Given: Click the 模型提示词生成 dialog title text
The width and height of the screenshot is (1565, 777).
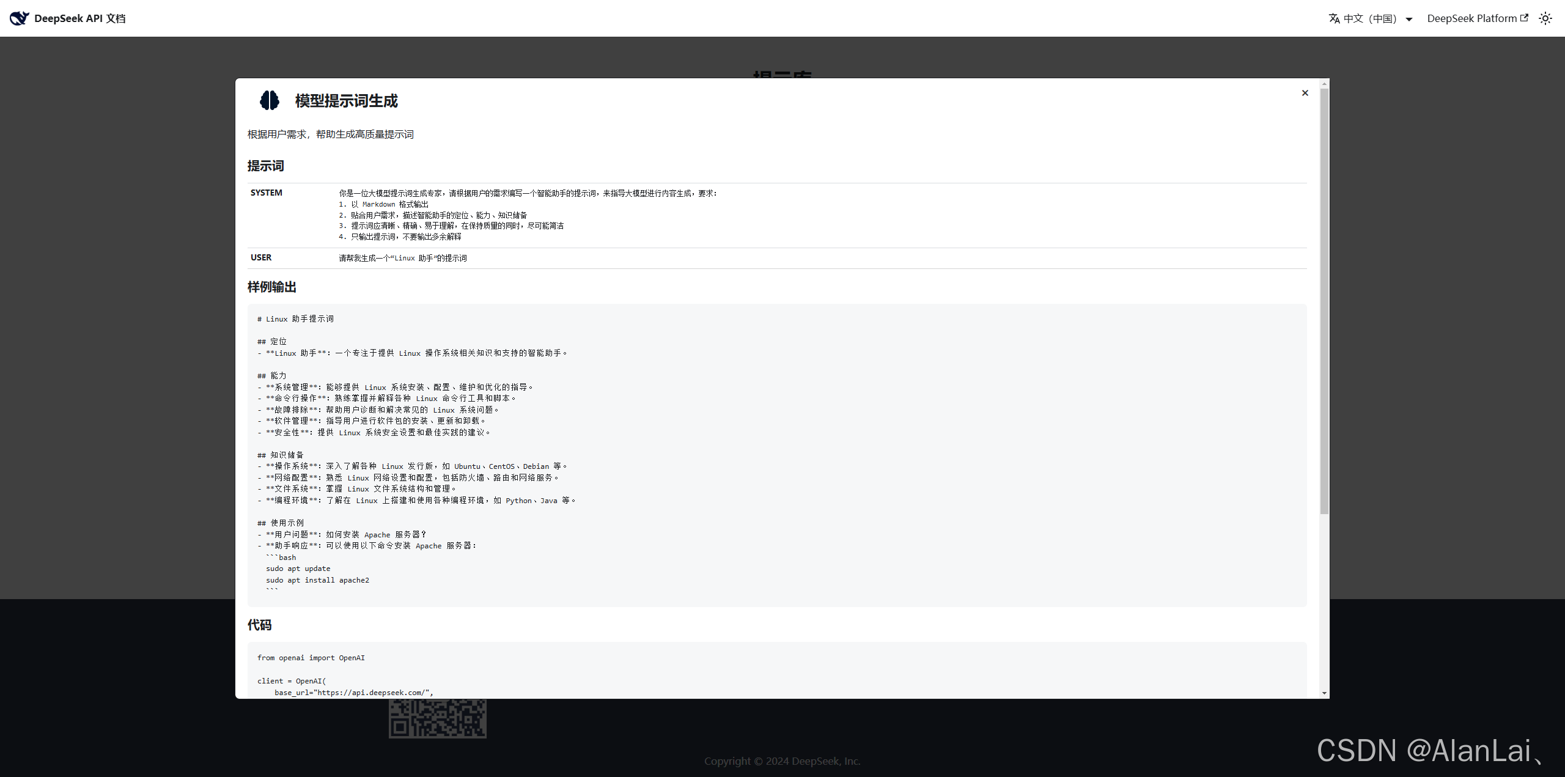Looking at the screenshot, I should 346,101.
